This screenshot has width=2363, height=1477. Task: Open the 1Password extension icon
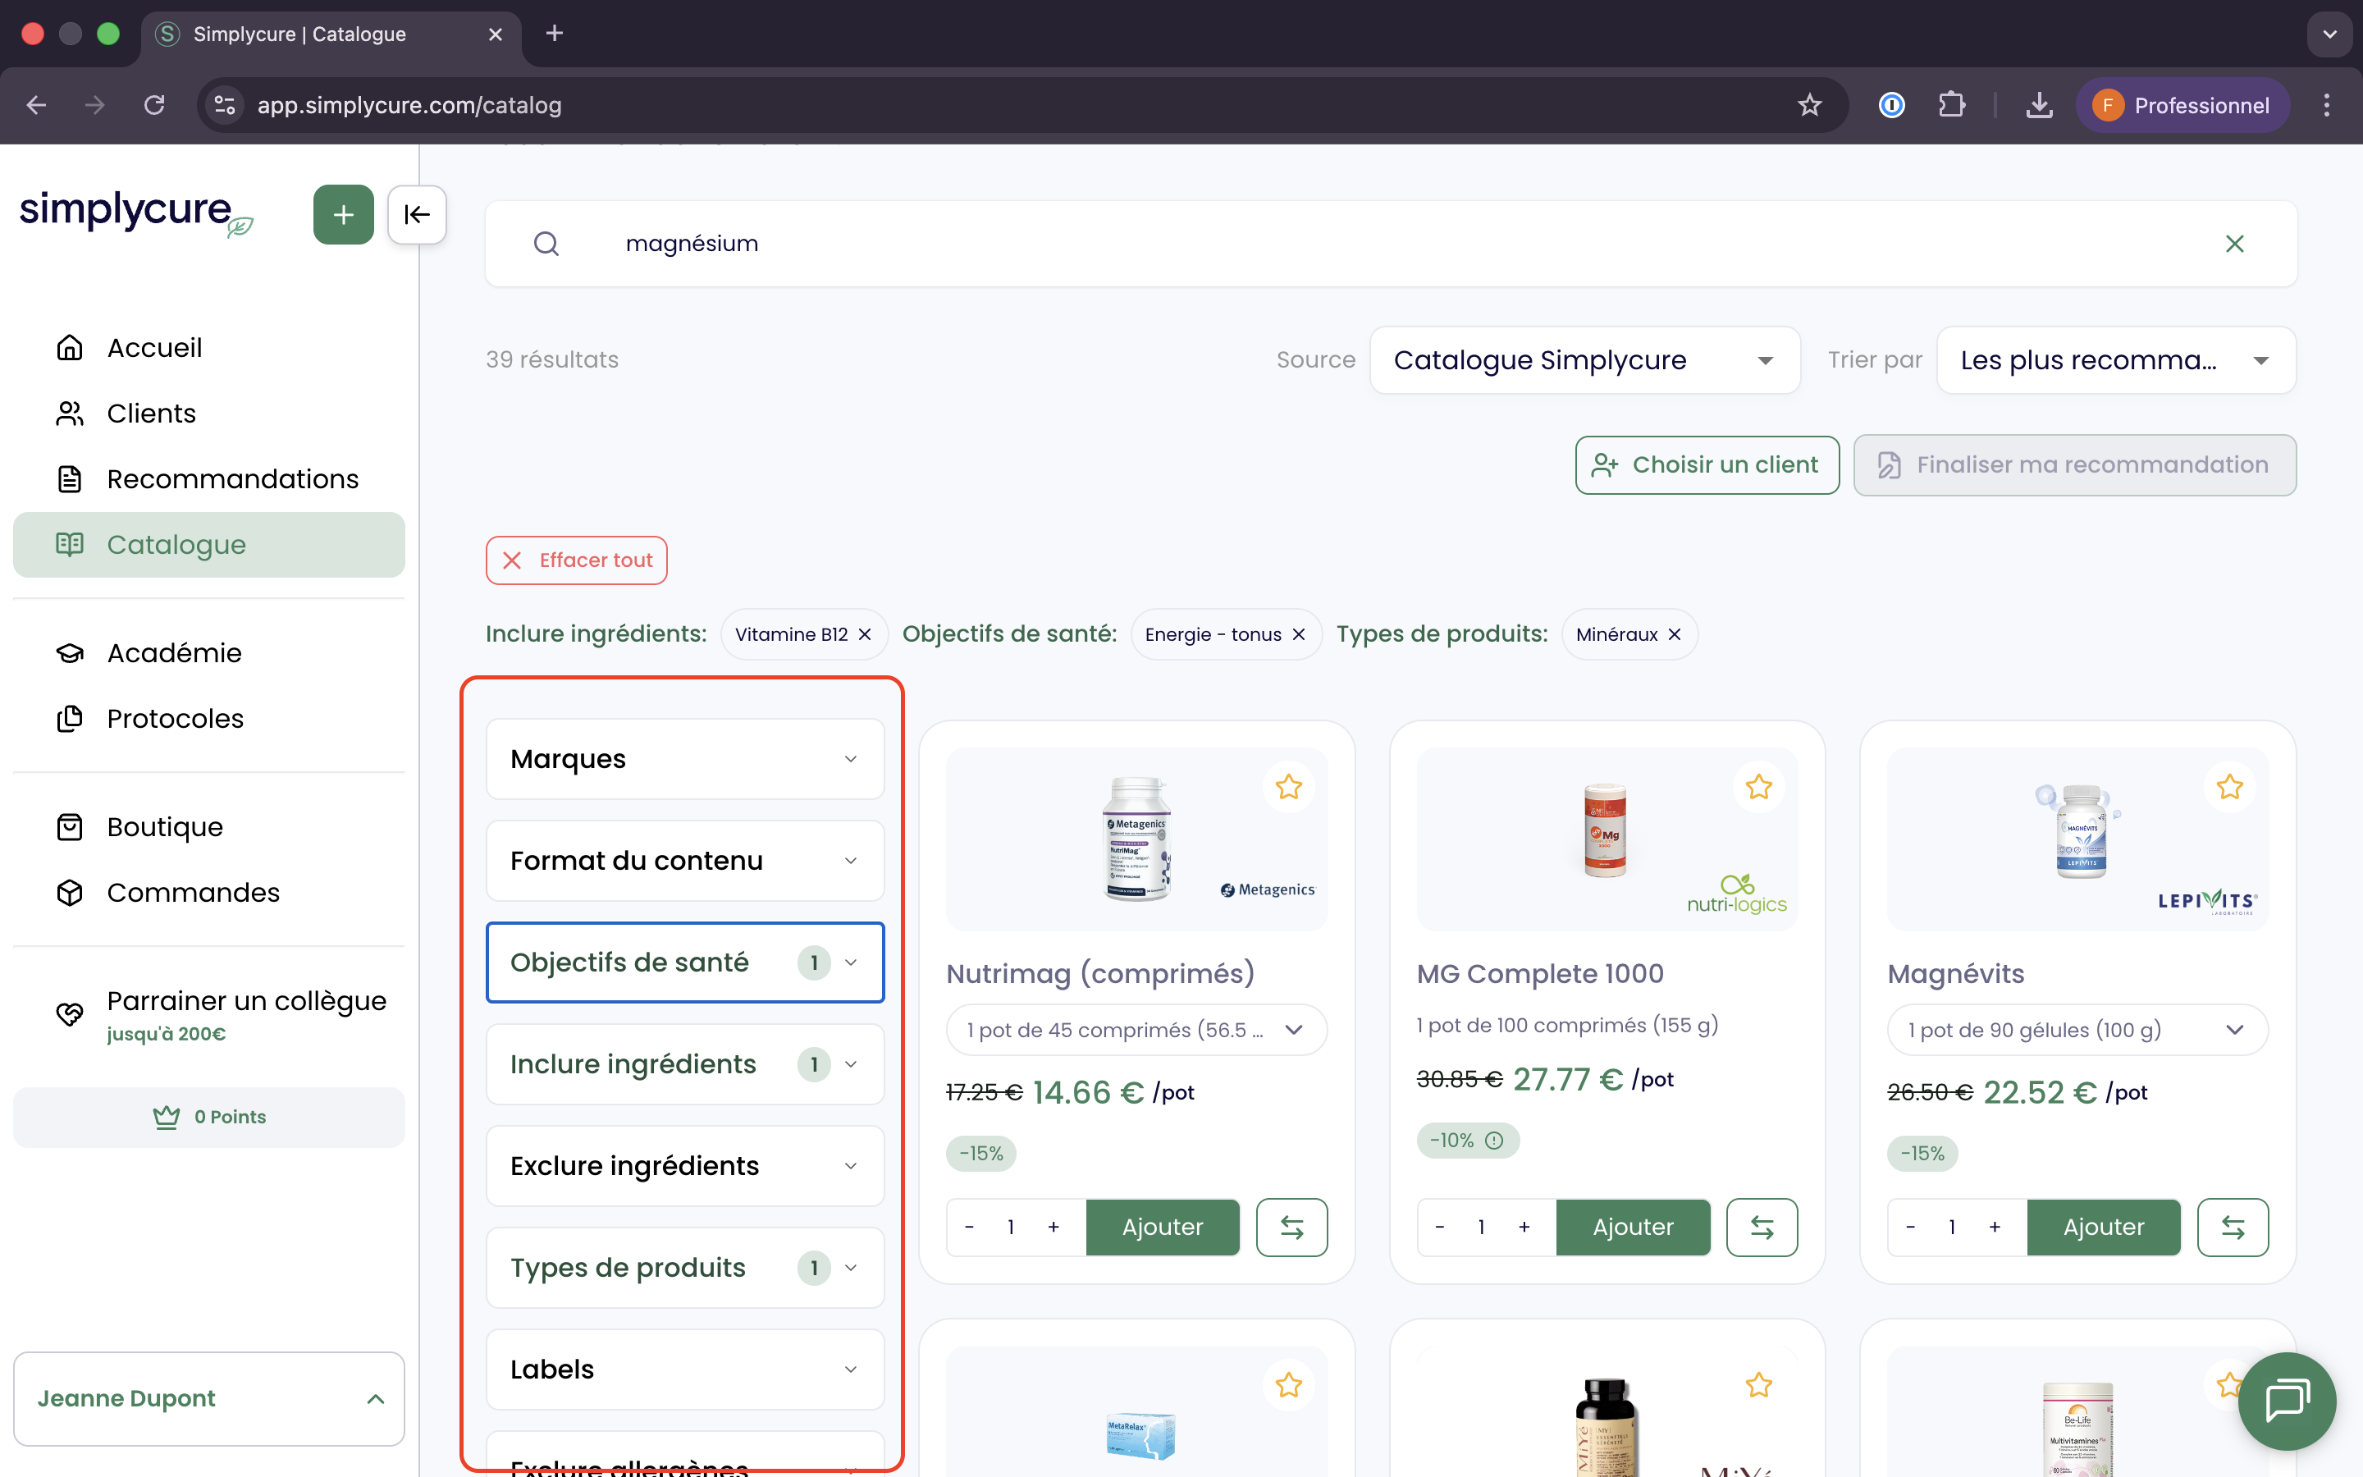click(1891, 106)
